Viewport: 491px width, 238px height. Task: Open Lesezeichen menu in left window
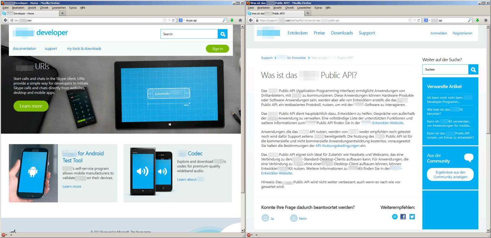(58, 8)
